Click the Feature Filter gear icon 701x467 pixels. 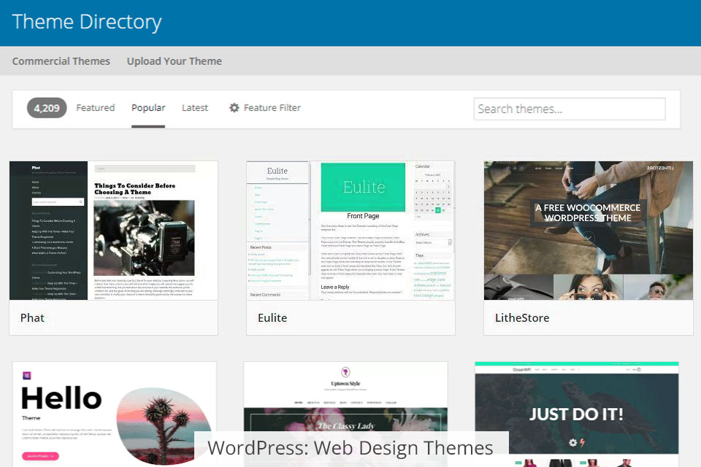(234, 108)
